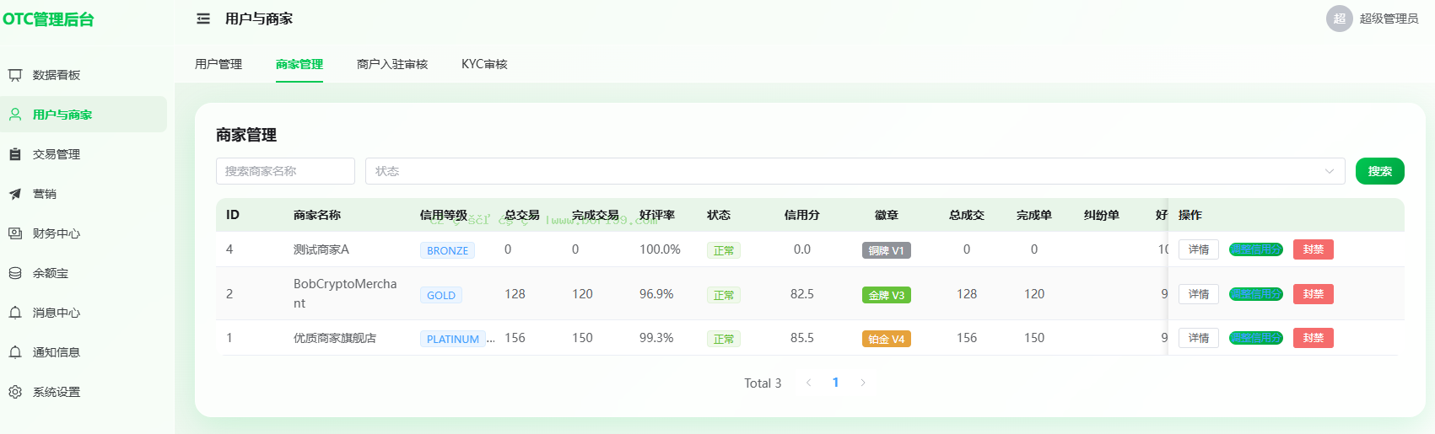Image resolution: width=1435 pixels, height=434 pixels.
Task: Click the 85.5 credit score cell
Action: click(802, 338)
